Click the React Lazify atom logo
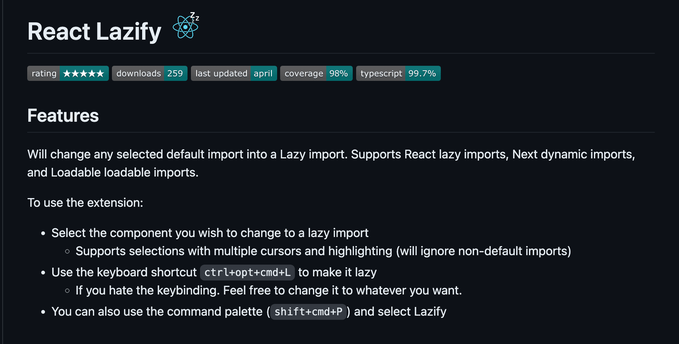 coord(186,26)
